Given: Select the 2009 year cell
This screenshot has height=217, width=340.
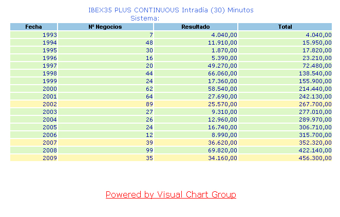Looking at the screenshot, I should coord(50,158).
